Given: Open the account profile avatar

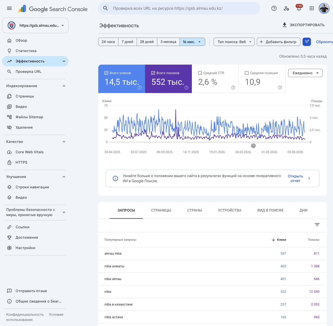Looking at the screenshot, I should pyautogui.click(x=324, y=8).
